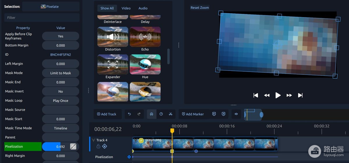Click the Pixelization keyframe track label

click(x=104, y=157)
